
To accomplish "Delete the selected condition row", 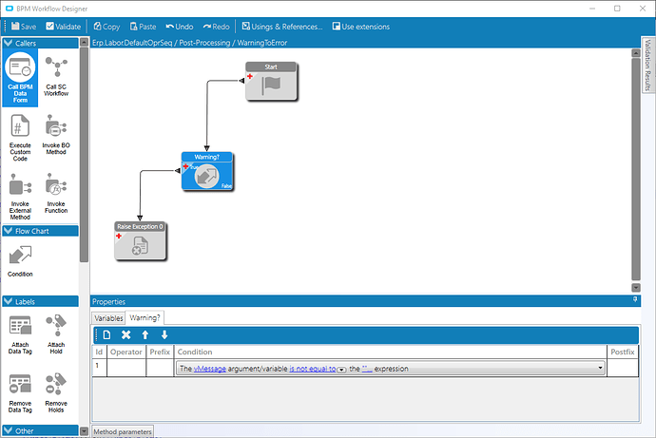I will click(x=125, y=334).
